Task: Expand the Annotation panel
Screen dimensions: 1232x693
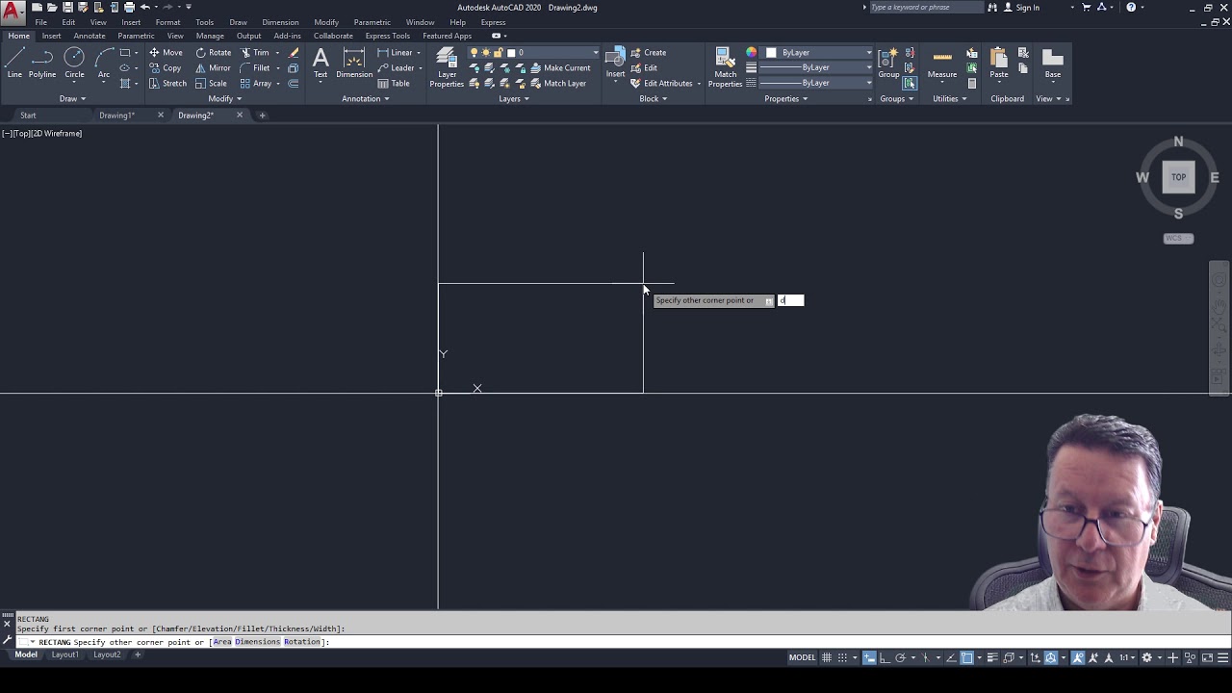Action: [366, 98]
